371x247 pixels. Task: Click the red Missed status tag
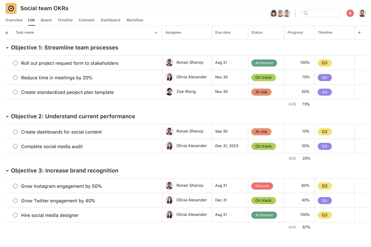click(262, 186)
